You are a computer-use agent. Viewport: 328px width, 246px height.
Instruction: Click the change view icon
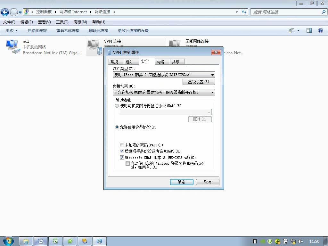(x=291, y=30)
